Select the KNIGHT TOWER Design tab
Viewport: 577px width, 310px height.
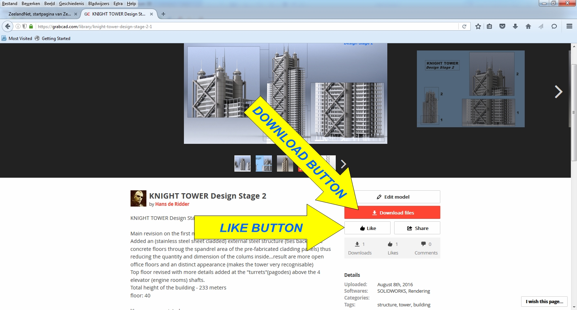tap(119, 14)
